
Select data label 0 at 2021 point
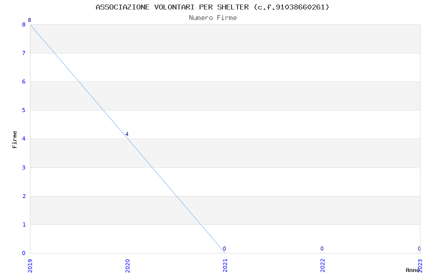pyautogui.click(x=224, y=248)
